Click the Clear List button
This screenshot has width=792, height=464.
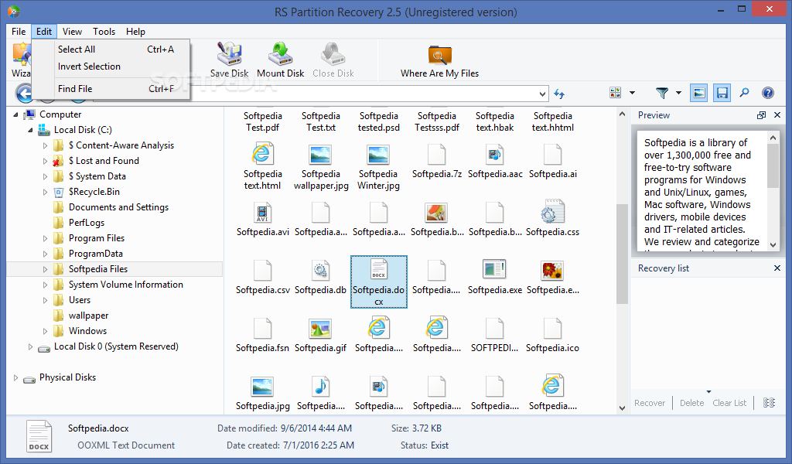tap(729, 403)
